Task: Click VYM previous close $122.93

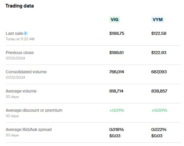Action: pos(159,53)
